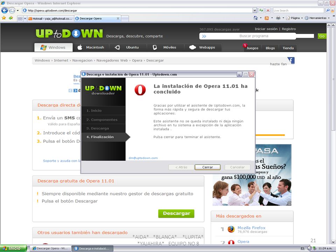The height and width of the screenshot is (252, 336).
Task: Click the red Stop loading icon
Action: coord(268,10)
